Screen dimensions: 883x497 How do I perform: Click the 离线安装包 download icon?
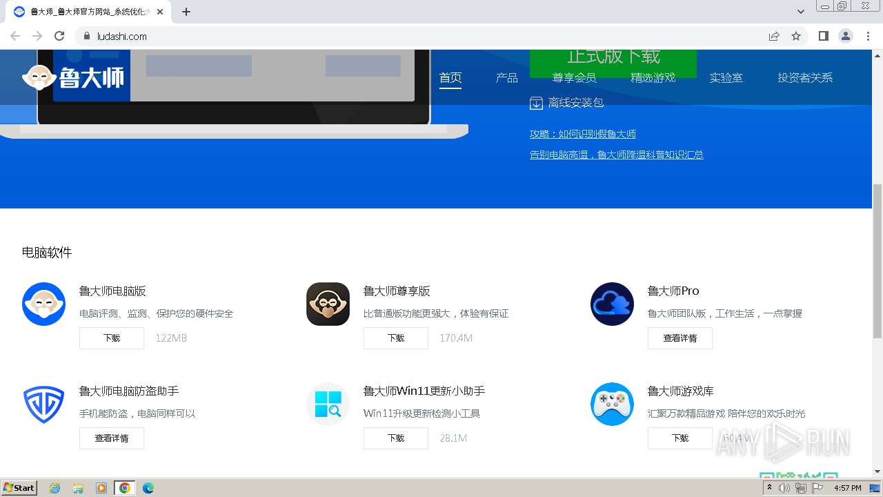pyautogui.click(x=536, y=103)
